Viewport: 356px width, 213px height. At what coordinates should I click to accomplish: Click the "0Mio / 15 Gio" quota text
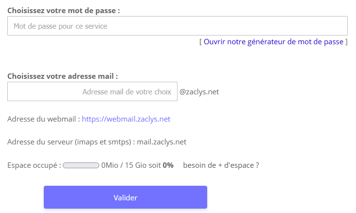pos(124,165)
